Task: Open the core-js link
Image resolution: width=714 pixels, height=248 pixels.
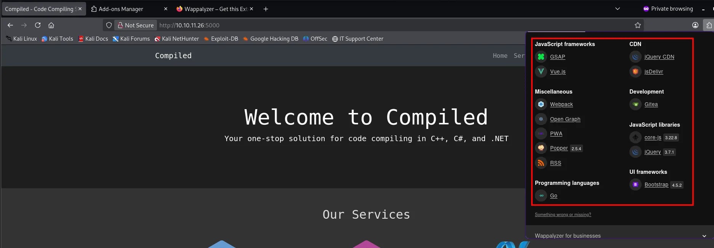Action: coord(653,137)
